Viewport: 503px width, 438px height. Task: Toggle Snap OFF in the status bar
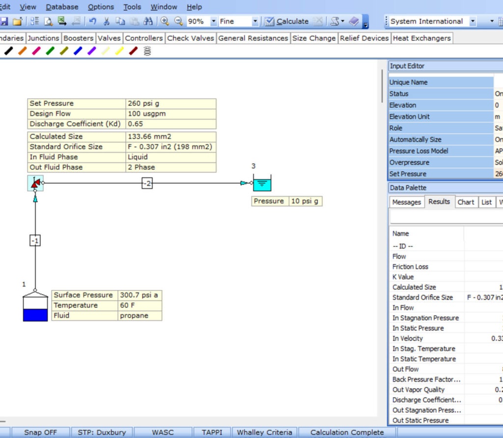pos(41,432)
